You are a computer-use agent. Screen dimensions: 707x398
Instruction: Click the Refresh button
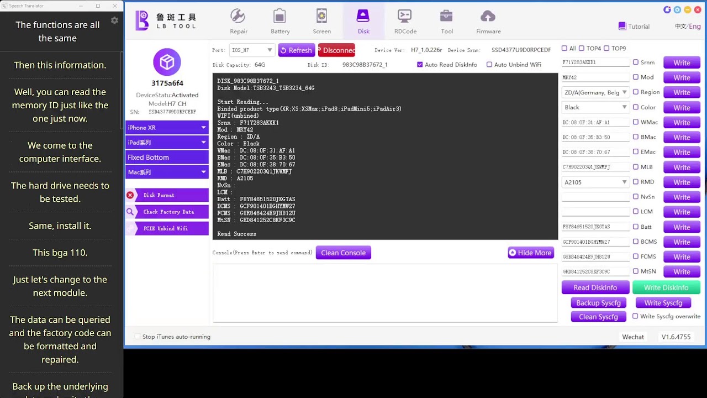pyautogui.click(x=297, y=50)
